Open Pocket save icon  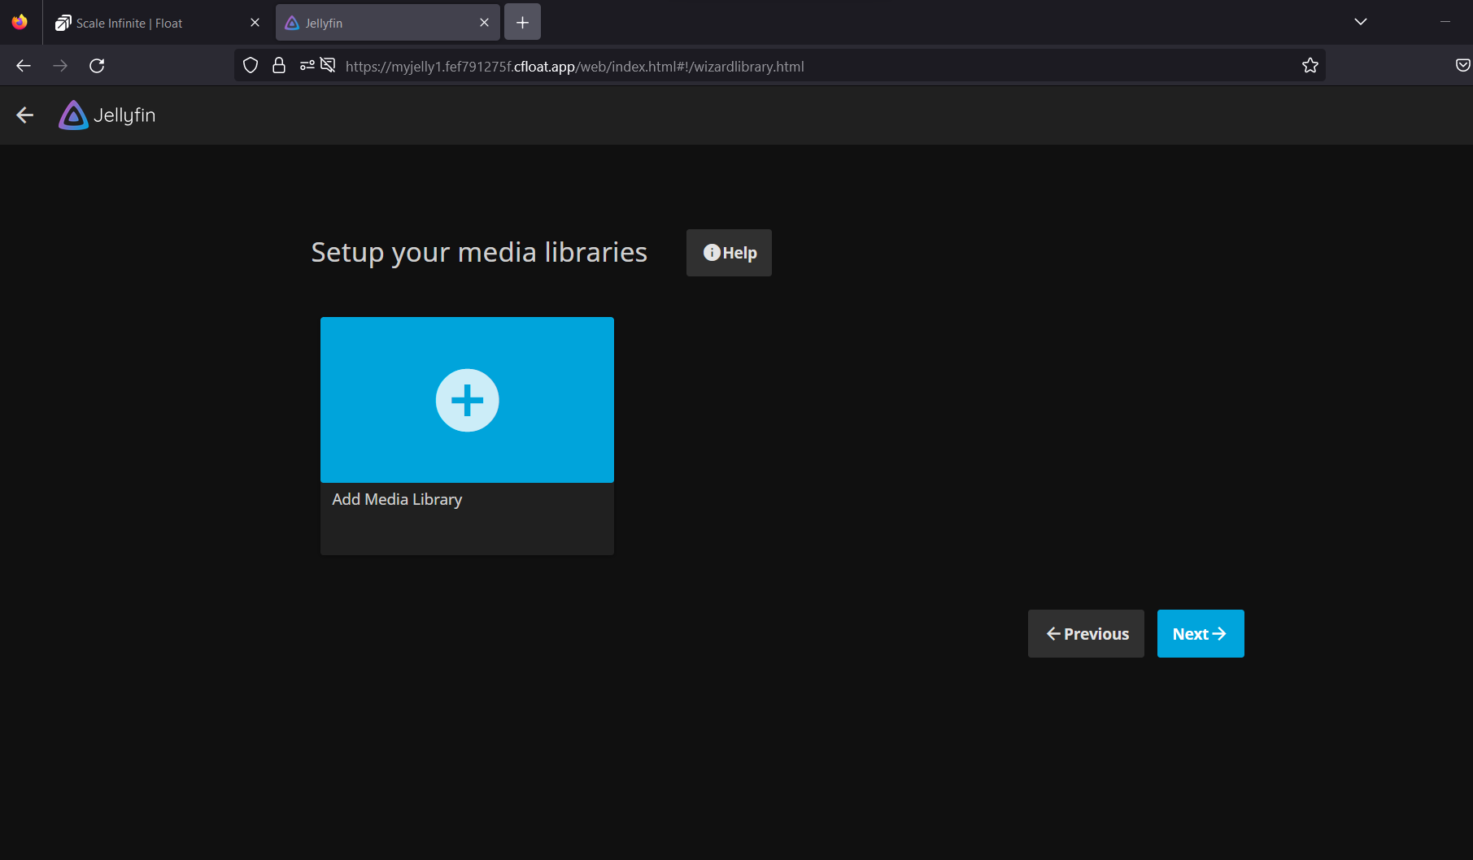tap(1462, 66)
